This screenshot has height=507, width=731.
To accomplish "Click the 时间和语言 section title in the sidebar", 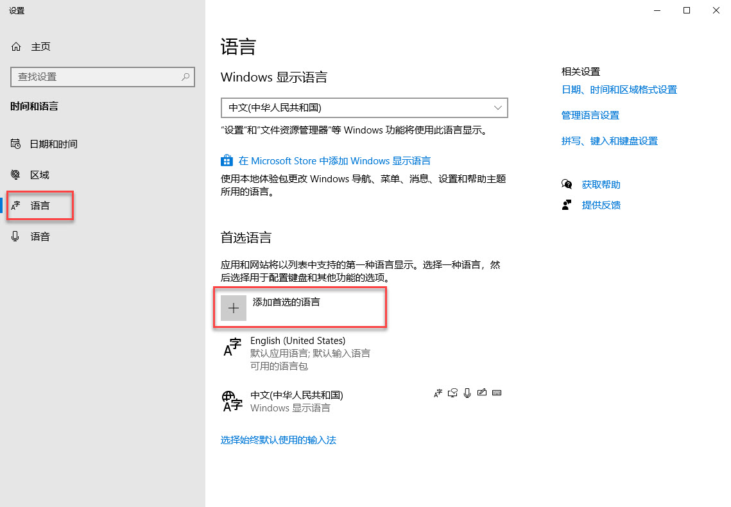I will tap(34, 107).
